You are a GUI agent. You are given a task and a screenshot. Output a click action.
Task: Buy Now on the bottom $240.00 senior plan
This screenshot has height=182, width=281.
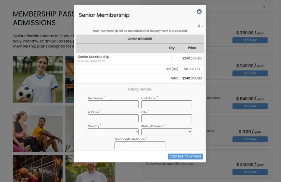[x=250, y=172]
